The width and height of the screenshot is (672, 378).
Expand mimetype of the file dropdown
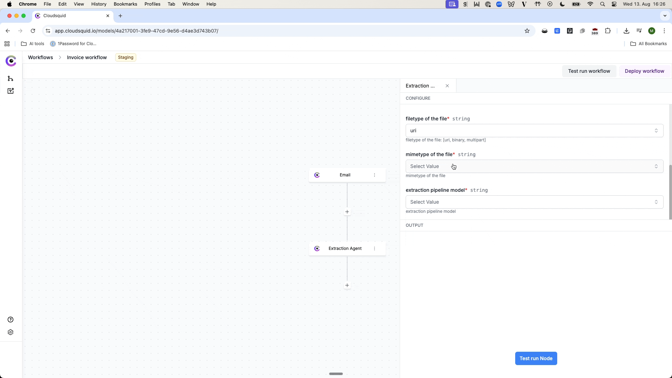[x=534, y=166]
